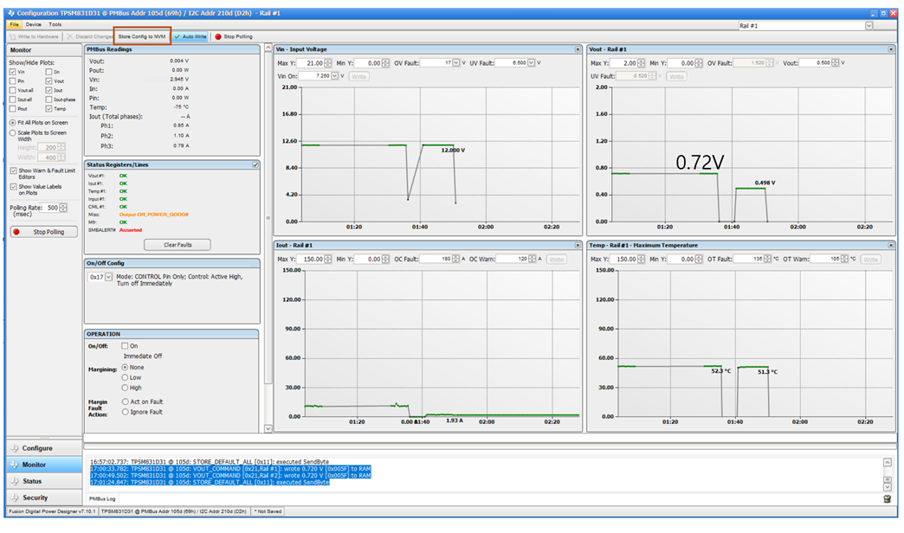Increase the Polling Rate stepper

[63, 206]
